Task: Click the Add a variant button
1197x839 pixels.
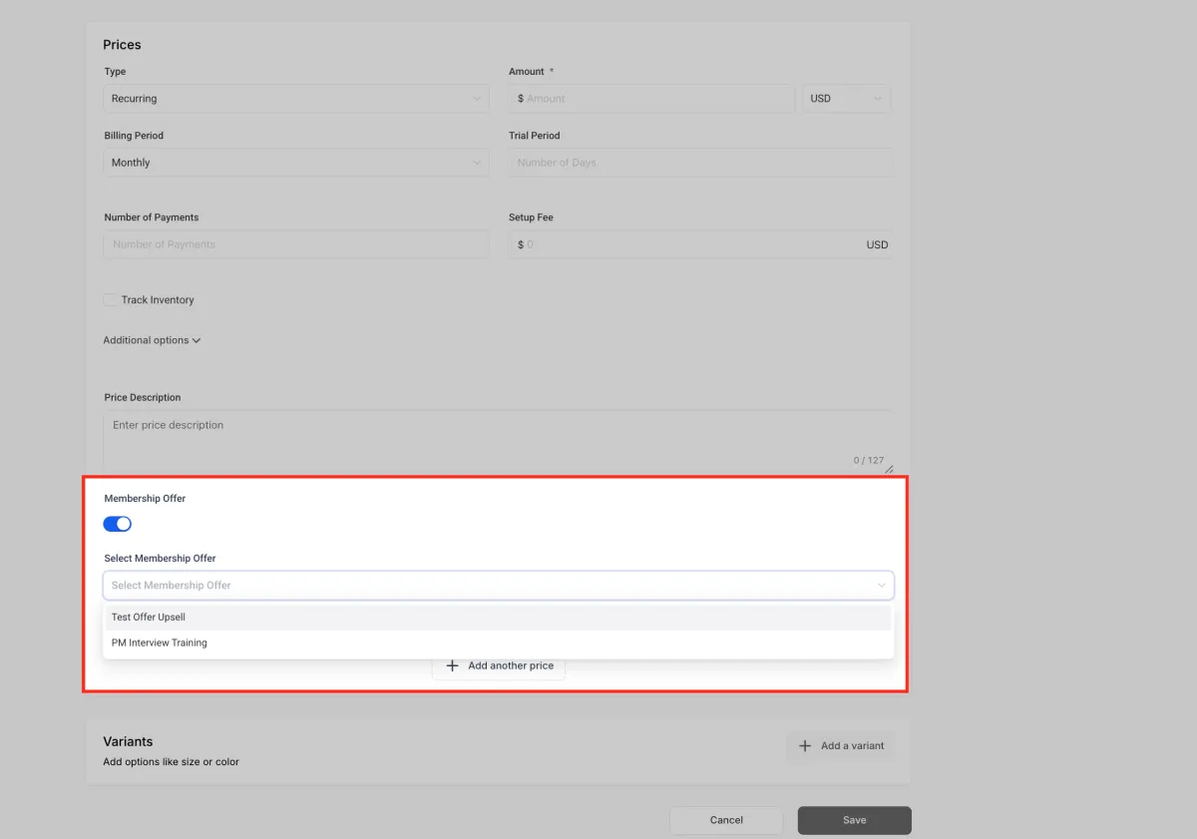Action: tap(841, 745)
